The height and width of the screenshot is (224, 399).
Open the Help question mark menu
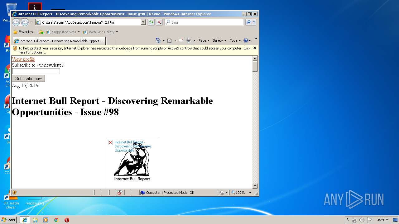247,40
